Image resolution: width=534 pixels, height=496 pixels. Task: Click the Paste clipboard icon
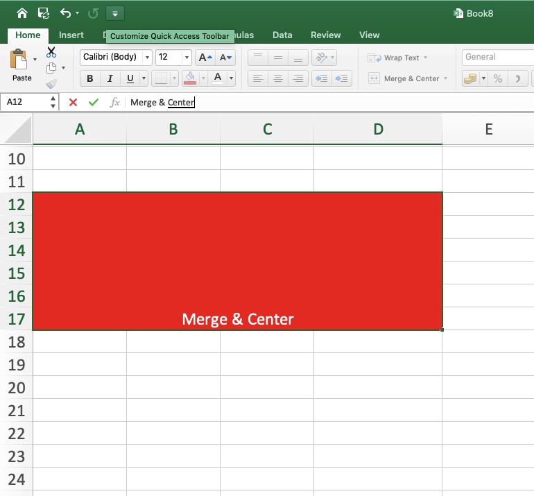tap(19, 60)
